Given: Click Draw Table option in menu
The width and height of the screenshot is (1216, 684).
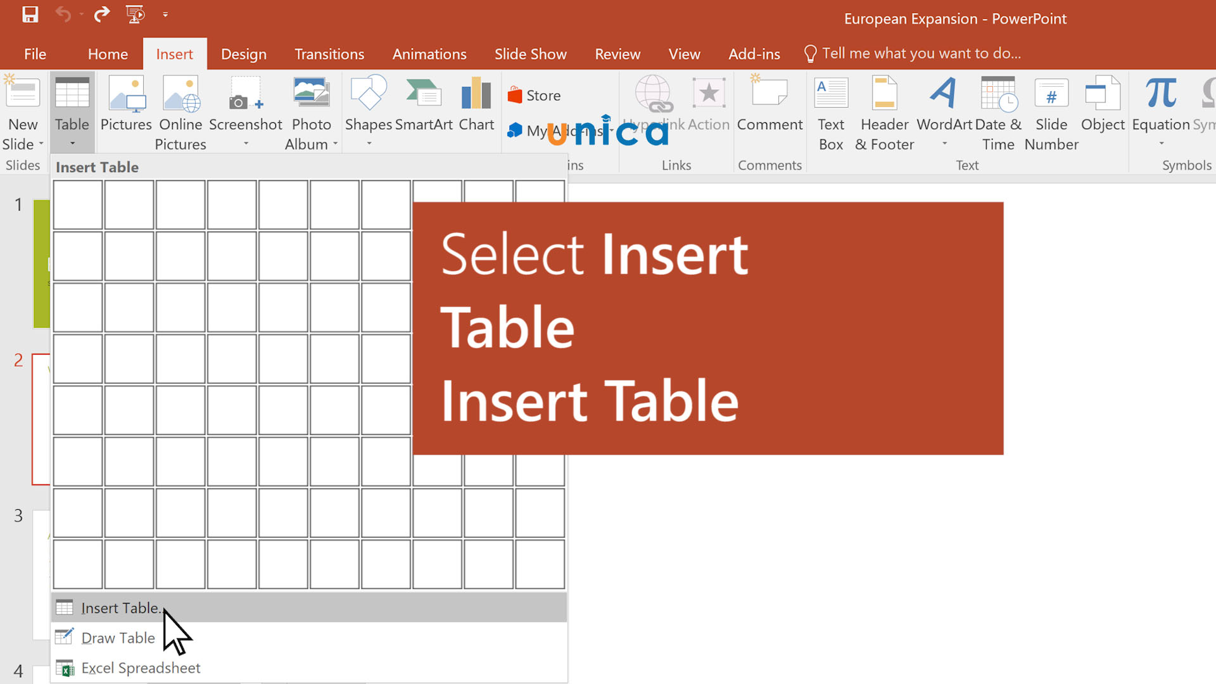Looking at the screenshot, I should pos(117,637).
